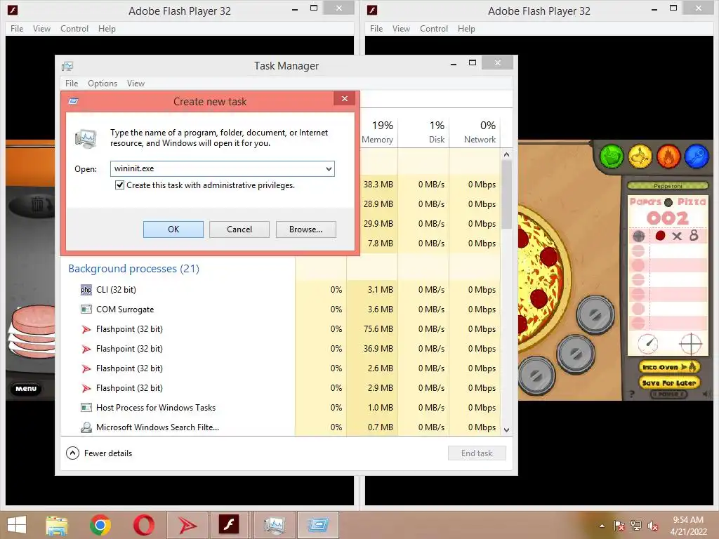Open the Windows Start button
The image size is (719, 539).
(x=17, y=525)
